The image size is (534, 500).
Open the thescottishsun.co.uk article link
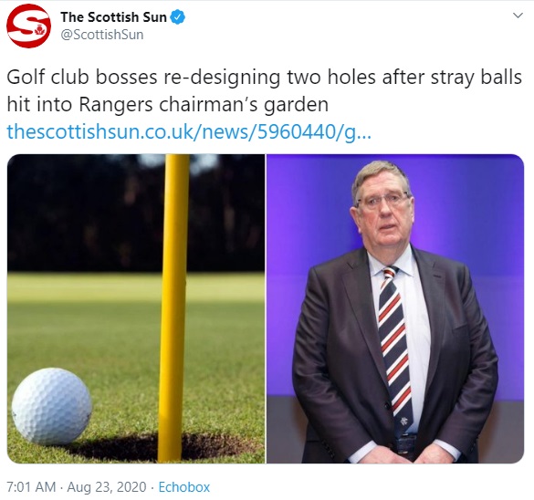pyautogui.click(x=189, y=131)
